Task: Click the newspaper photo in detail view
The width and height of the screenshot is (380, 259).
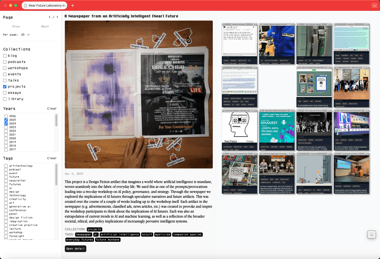Action: pos(139,94)
